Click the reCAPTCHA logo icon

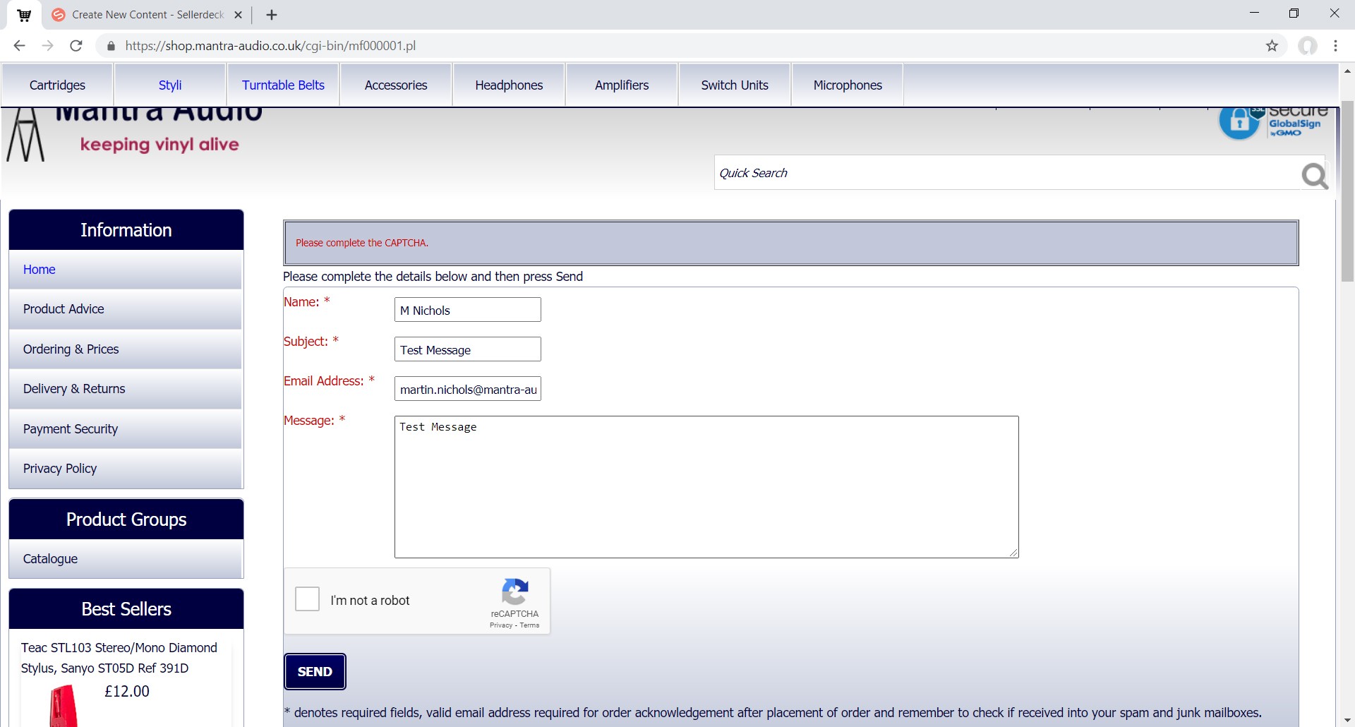tap(515, 591)
